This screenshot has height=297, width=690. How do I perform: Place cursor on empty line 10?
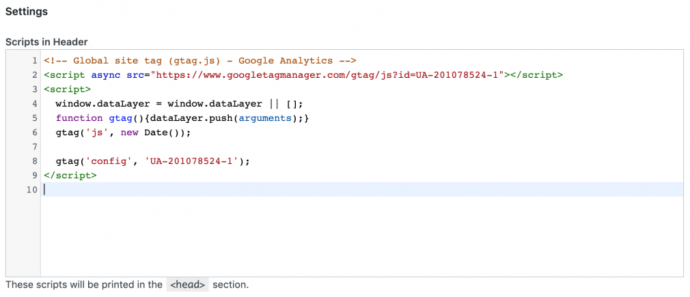click(x=361, y=190)
